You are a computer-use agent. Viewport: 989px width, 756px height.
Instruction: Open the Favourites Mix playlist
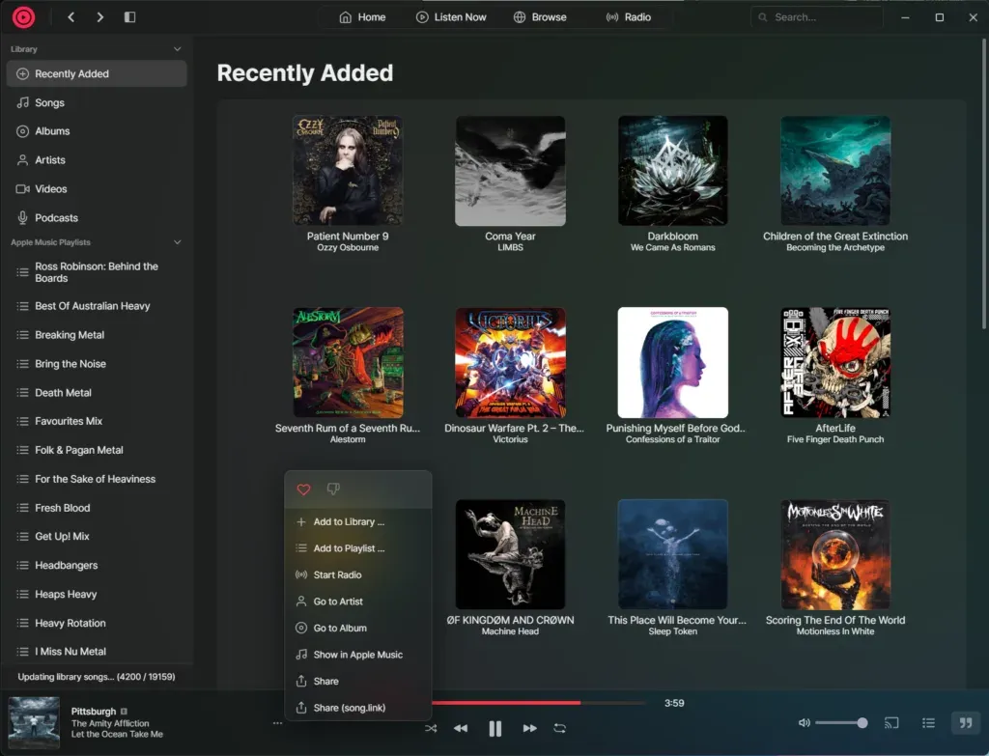coord(97,421)
